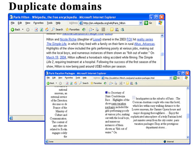Click Refresh icon in Wikipedia window toolbar
The image size is (194, 146).
coord(41,29)
